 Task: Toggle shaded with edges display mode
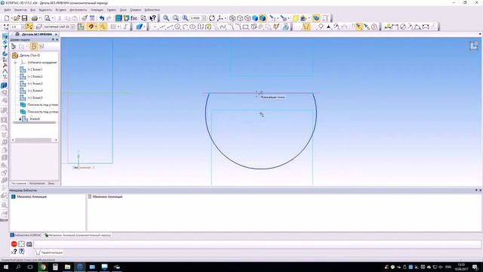pos(263,18)
